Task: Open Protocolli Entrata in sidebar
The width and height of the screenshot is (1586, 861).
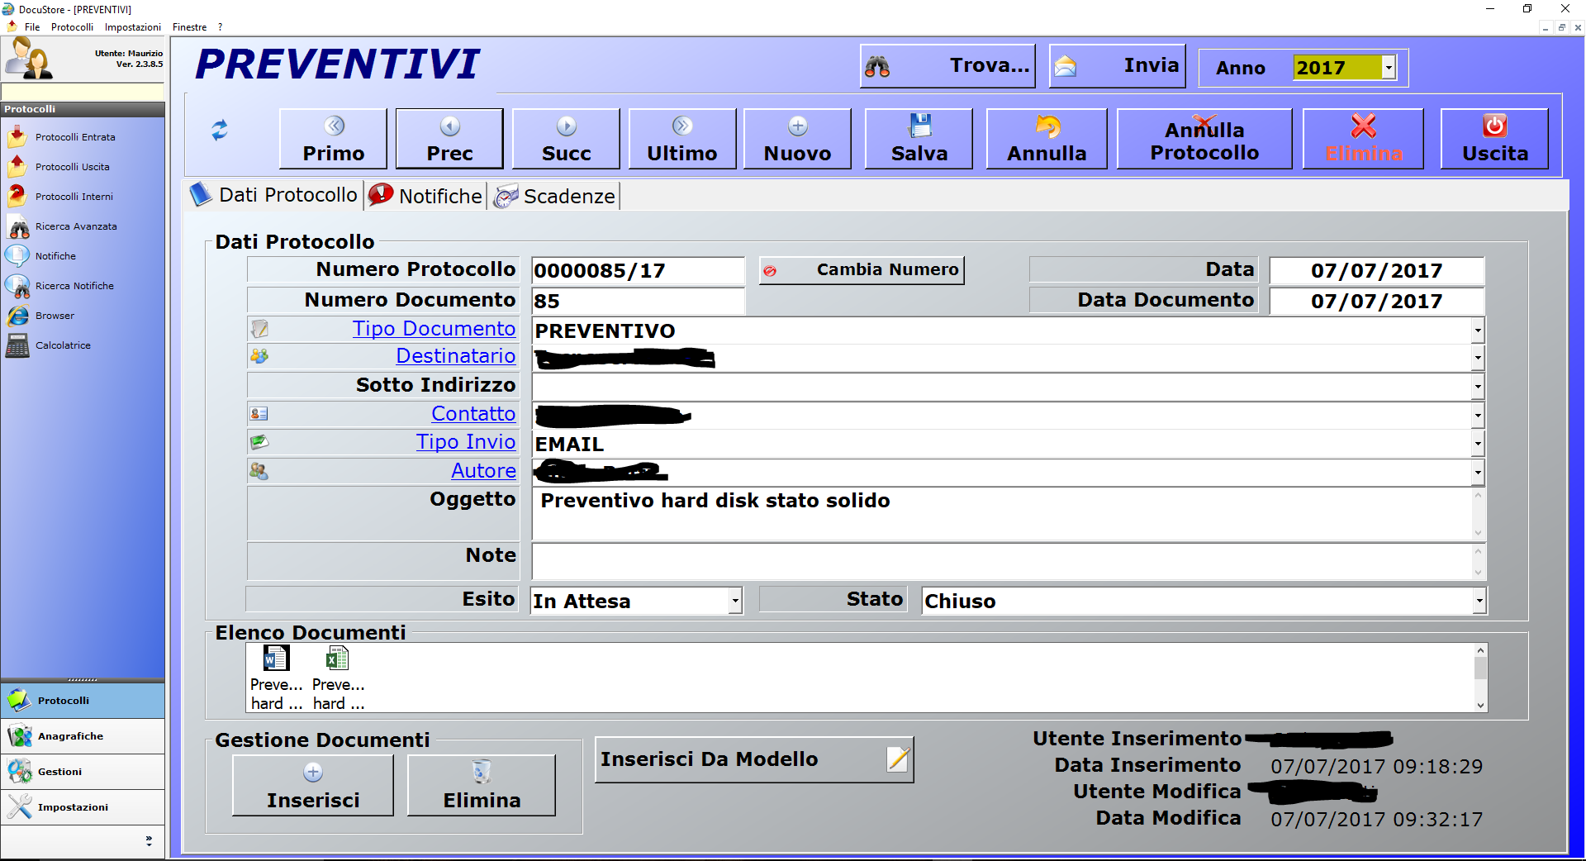Action: 74,137
